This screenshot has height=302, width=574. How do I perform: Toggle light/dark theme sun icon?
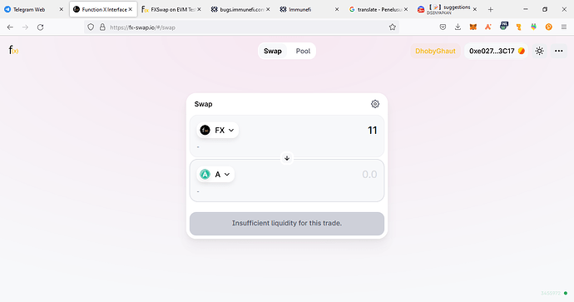[539, 51]
